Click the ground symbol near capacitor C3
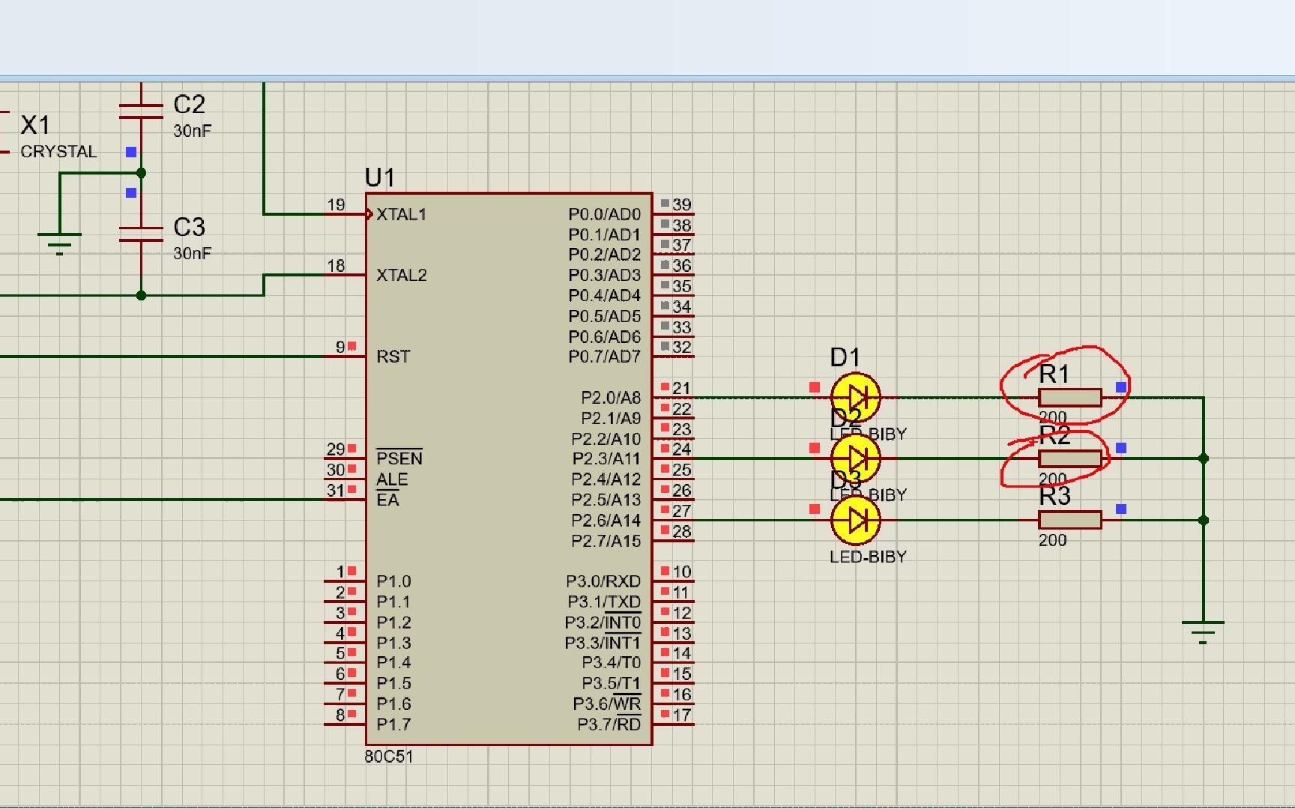 click(59, 244)
